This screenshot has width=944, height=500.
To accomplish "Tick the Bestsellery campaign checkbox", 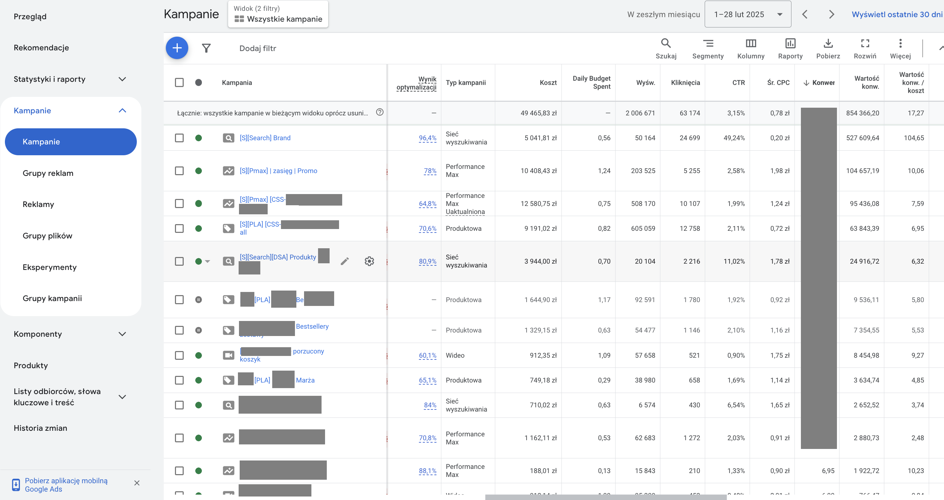I will coord(179,330).
